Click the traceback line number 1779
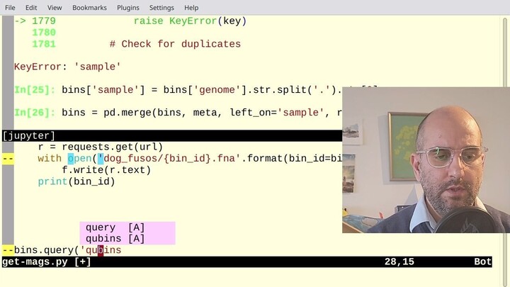This screenshot has height=287, width=510. click(x=44, y=21)
